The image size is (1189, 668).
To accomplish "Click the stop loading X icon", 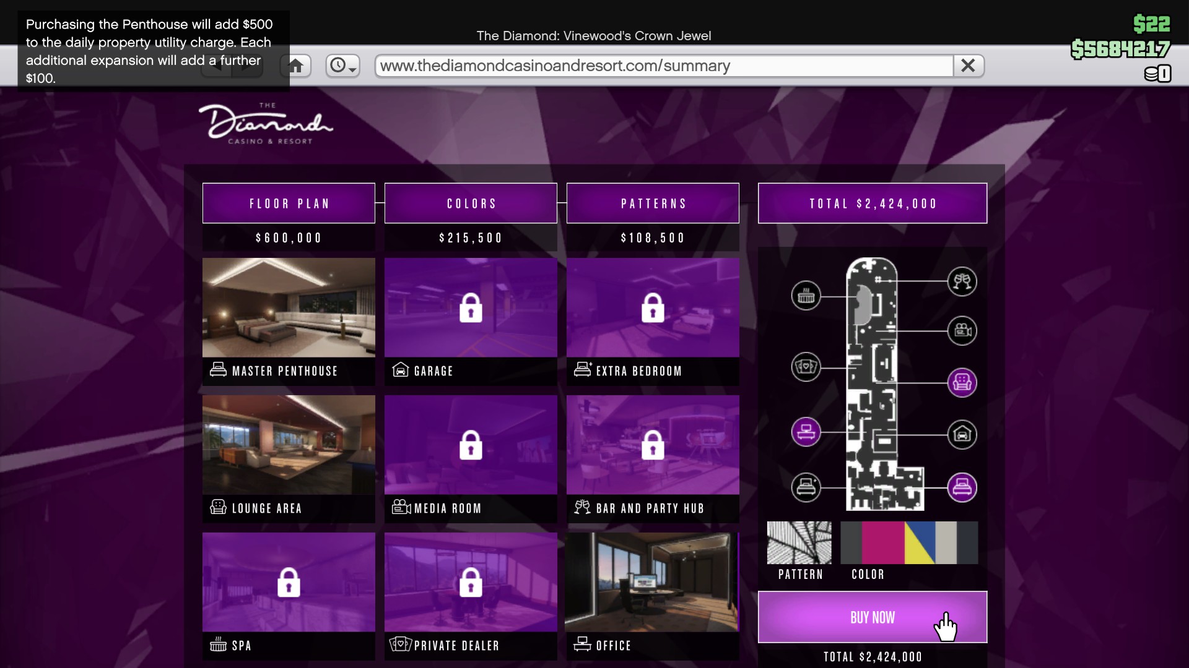I will point(968,66).
